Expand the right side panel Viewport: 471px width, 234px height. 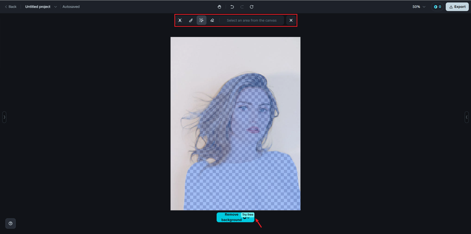coord(467,117)
